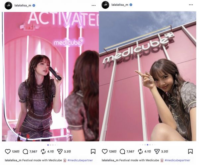Like the left post with heart icon
The height and width of the screenshot is (165, 199).
click(8, 151)
